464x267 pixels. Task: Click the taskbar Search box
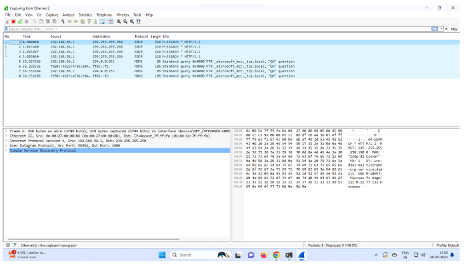tap(200, 255)
